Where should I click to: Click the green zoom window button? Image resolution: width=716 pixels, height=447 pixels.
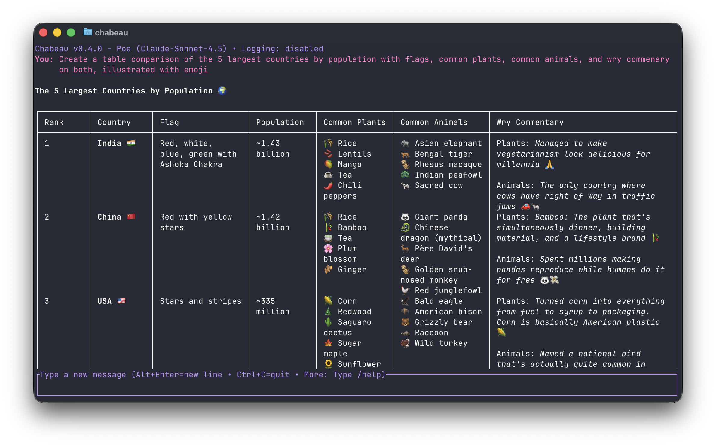(71, 32)
